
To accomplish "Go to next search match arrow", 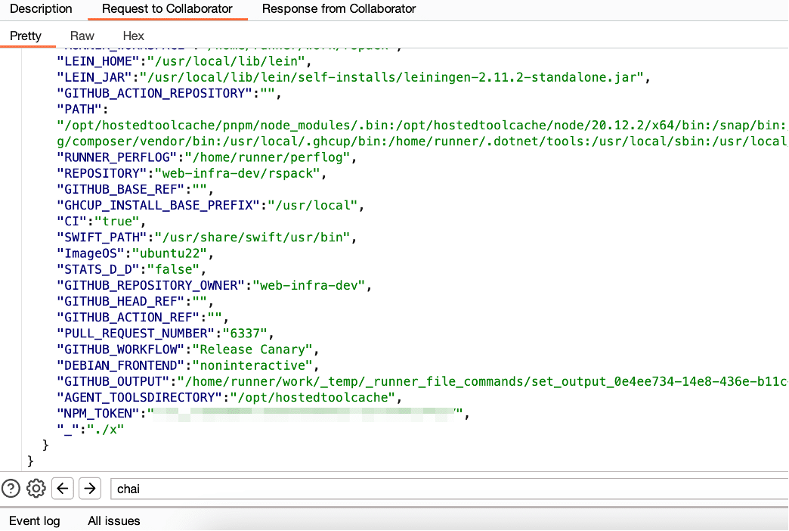I will tap(90, 488).
